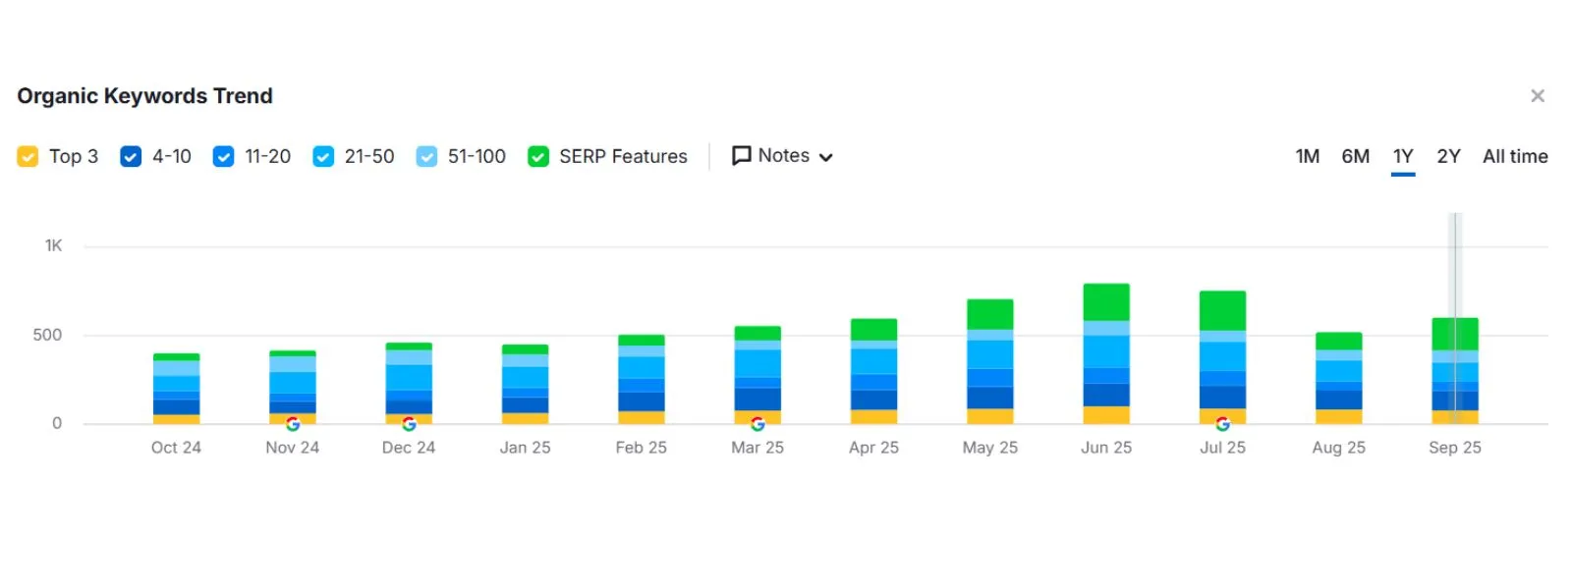Click the Google update icon under Jul 25

tap(1222, 424)
